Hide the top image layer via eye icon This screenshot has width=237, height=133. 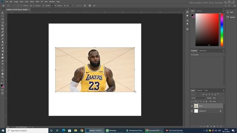192,106
